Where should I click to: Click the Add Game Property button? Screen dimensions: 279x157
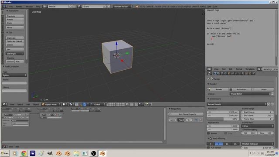186,114
